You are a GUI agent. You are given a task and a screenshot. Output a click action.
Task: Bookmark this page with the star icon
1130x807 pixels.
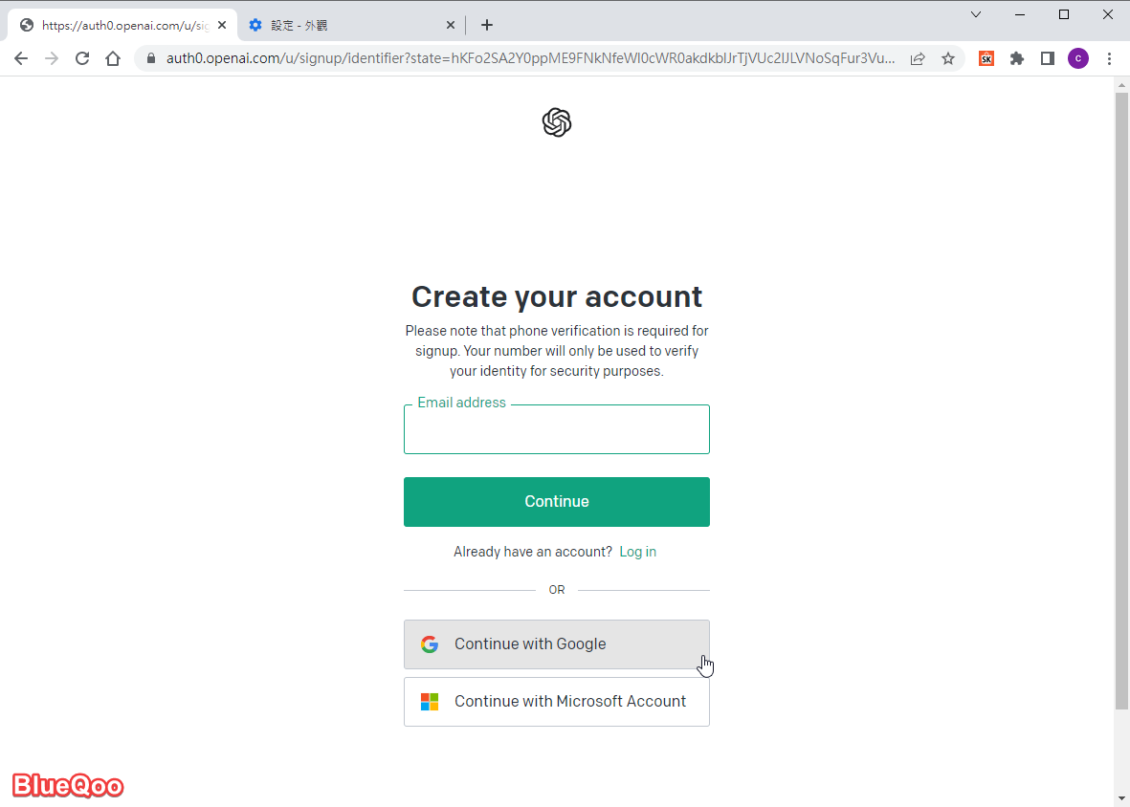(948, 58)
